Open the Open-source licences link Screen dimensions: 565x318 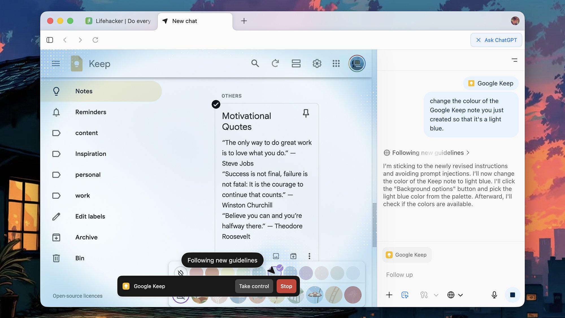click(x=77, y=296)
